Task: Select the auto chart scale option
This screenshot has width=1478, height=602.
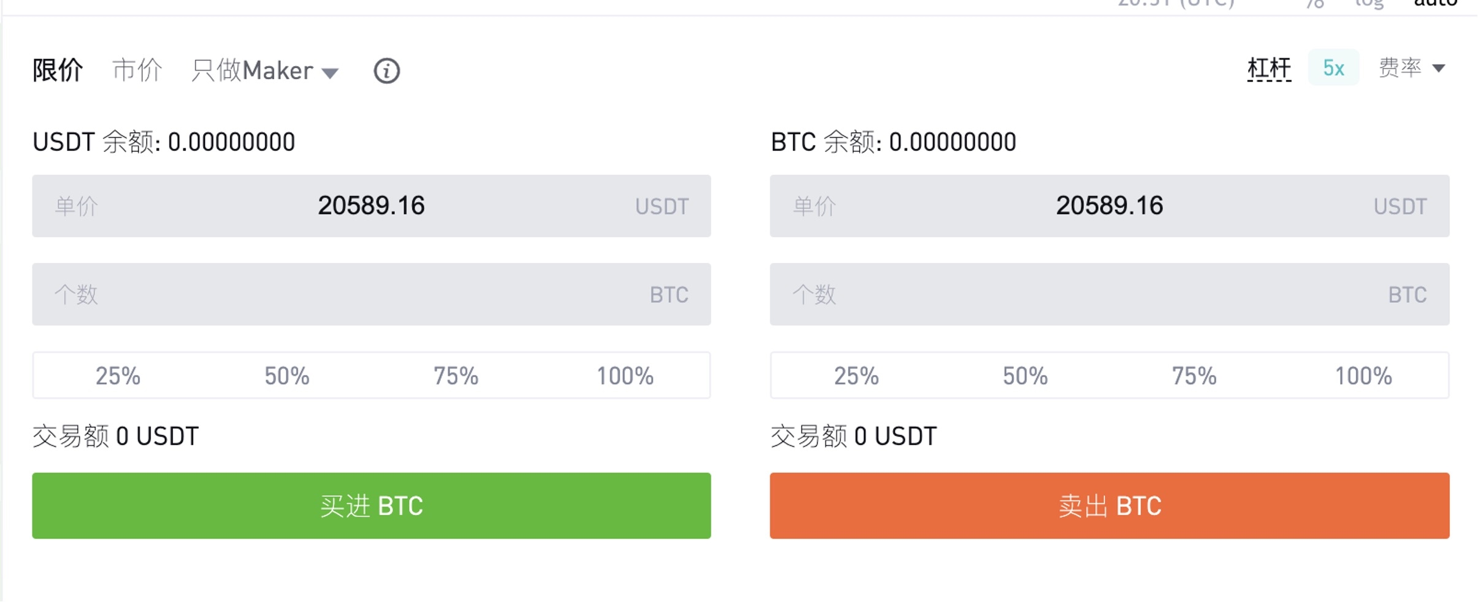Action: point(1435,4)
